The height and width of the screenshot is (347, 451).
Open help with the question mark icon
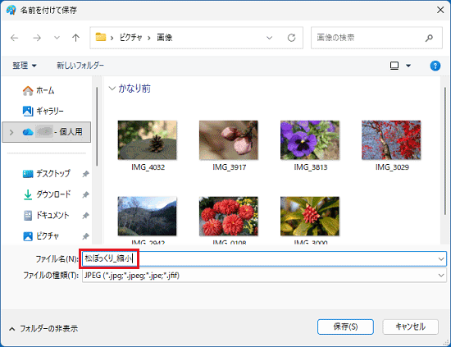435,66
